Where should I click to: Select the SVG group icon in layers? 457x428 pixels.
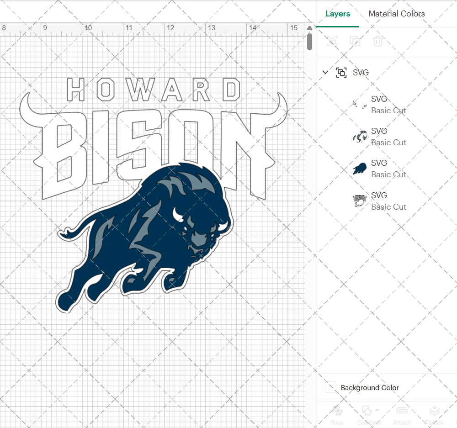(341, 72)
